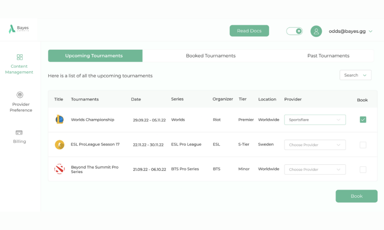Expand account menu chevron next to odds@bayes.gg
This screenshot has width=384, height=230.
[370, 31]
